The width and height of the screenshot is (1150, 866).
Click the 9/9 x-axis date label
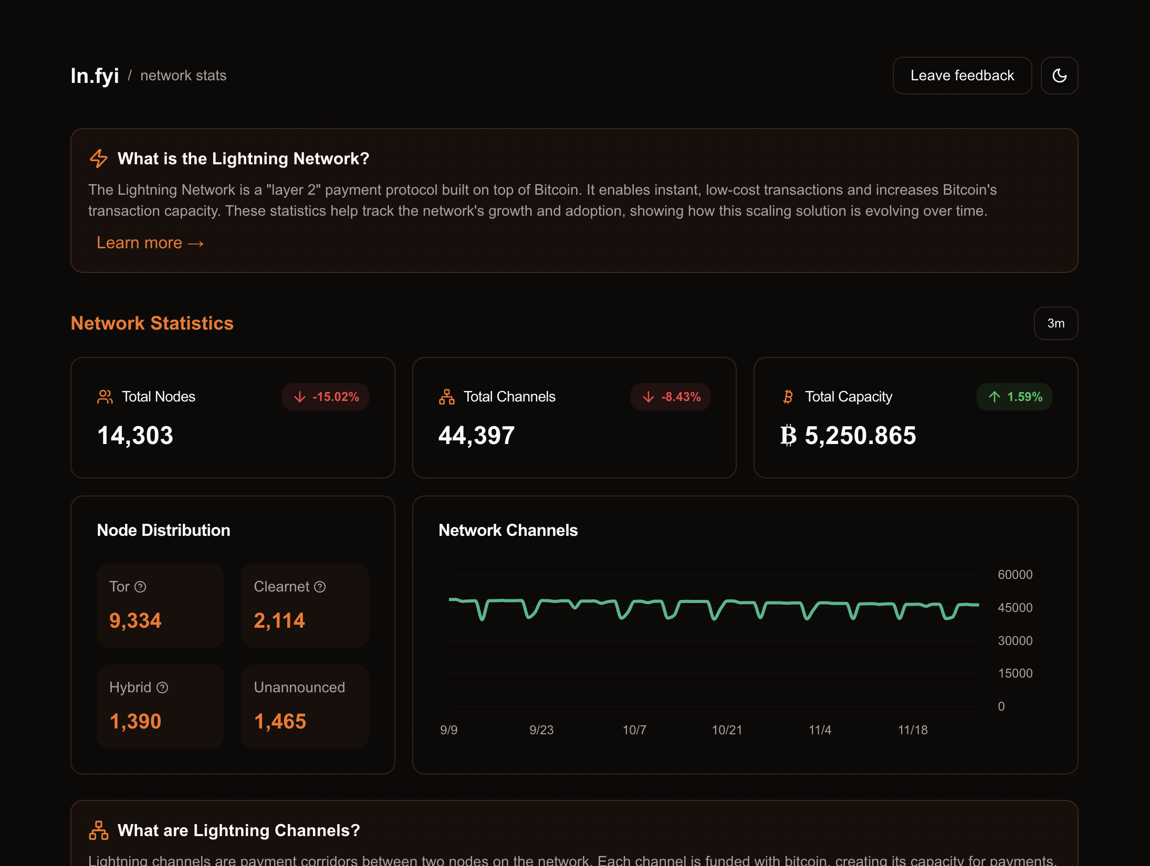point(449,730)
